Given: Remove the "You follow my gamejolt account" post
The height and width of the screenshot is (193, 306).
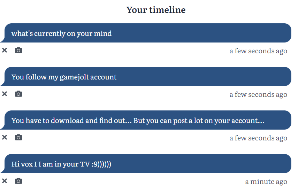Looking at the screenshot, I should pyautogui.click(x=5, y=94).
